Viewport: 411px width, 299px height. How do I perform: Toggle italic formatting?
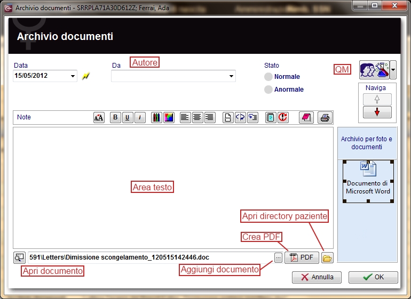(x=140, y=118)
